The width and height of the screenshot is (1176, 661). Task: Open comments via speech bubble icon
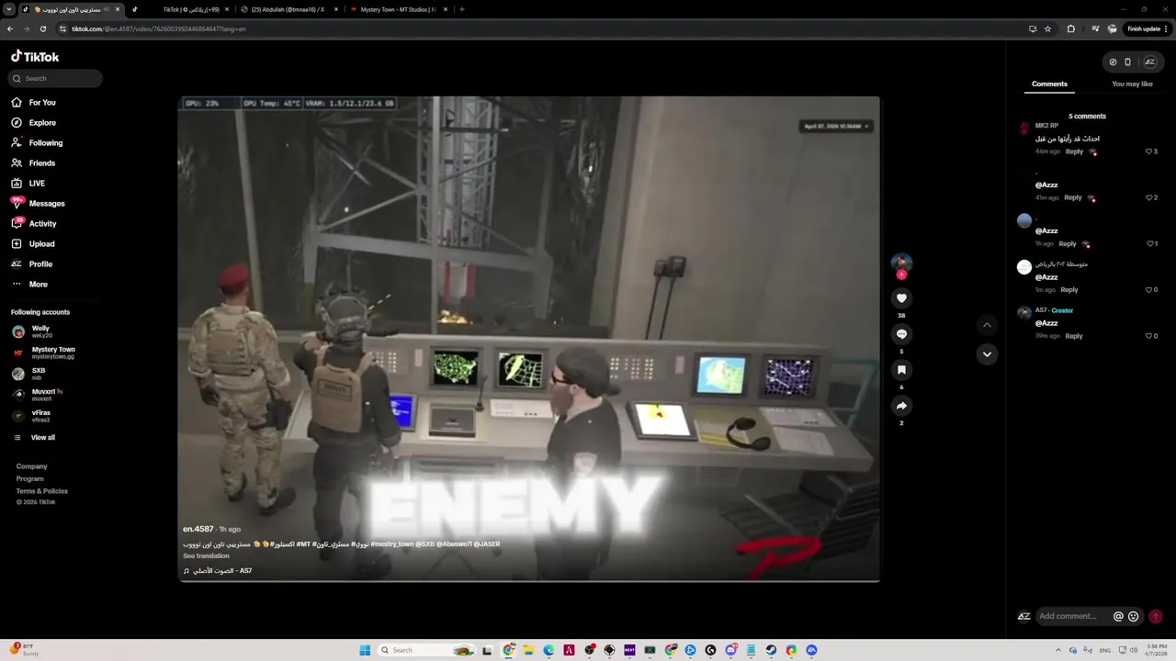[x=901, y=334]
